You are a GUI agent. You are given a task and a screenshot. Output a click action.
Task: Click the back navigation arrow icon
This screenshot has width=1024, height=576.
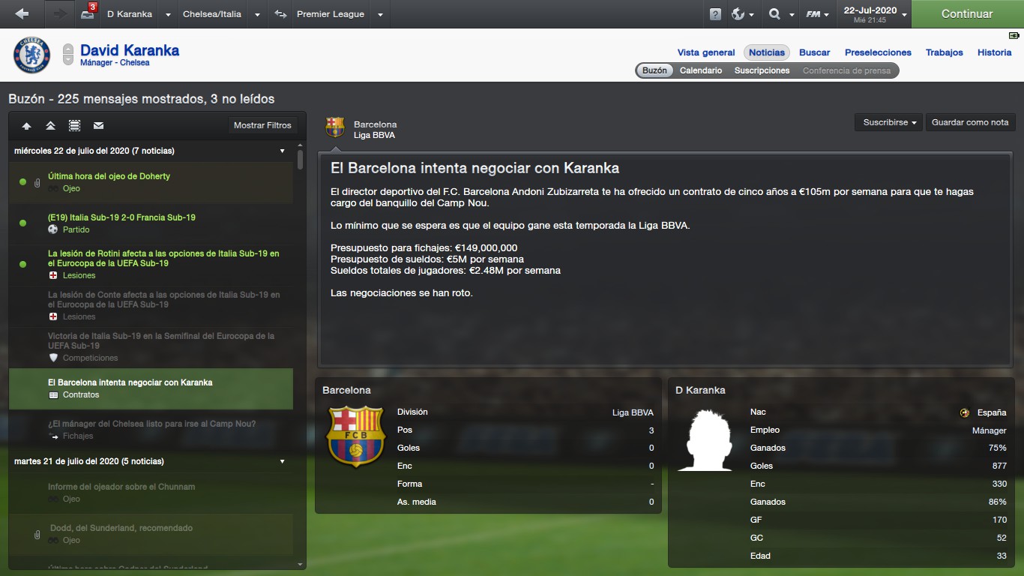(x=22, y=13)
